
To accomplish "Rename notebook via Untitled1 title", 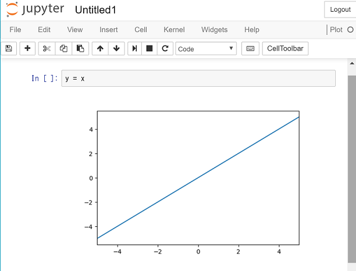I will click(x=95, y=10).
